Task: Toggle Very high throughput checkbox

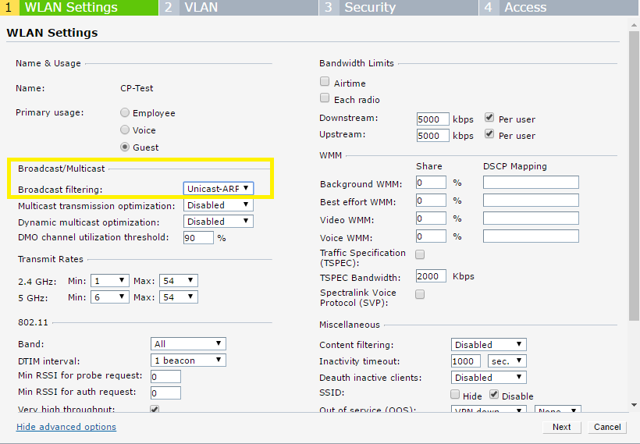Action: coord(155,409)
